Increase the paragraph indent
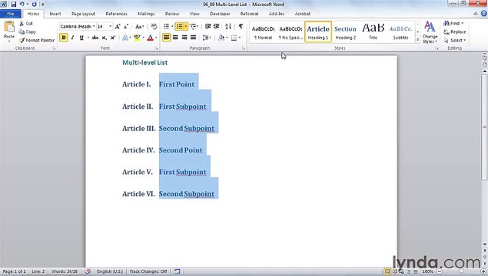This screenshot has height=276, width=488. pos(216,27)
